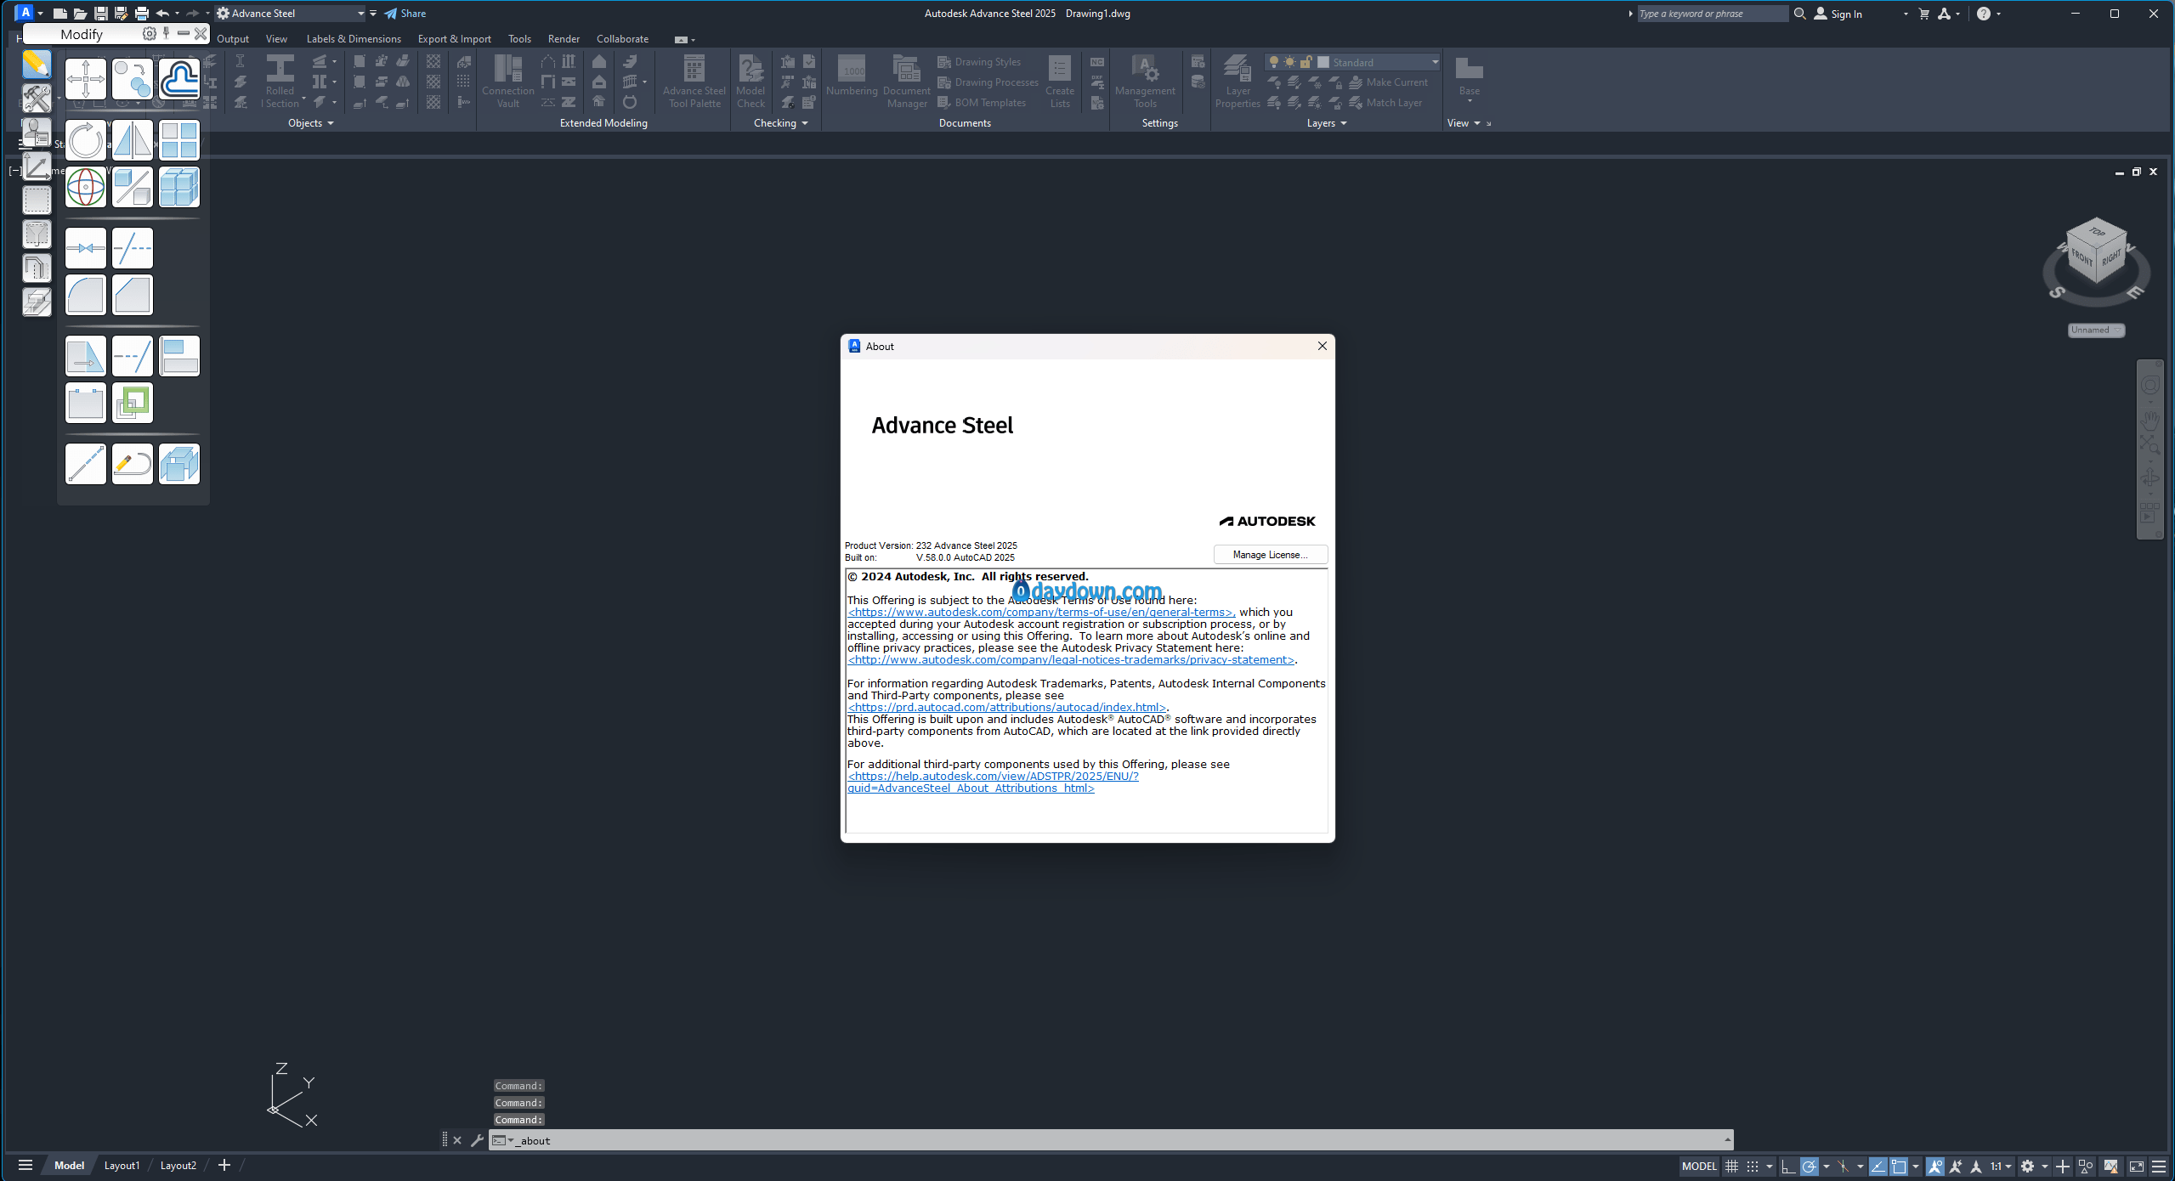Select the rectangular Array tool in Modify palette

[x=179, y=140]
